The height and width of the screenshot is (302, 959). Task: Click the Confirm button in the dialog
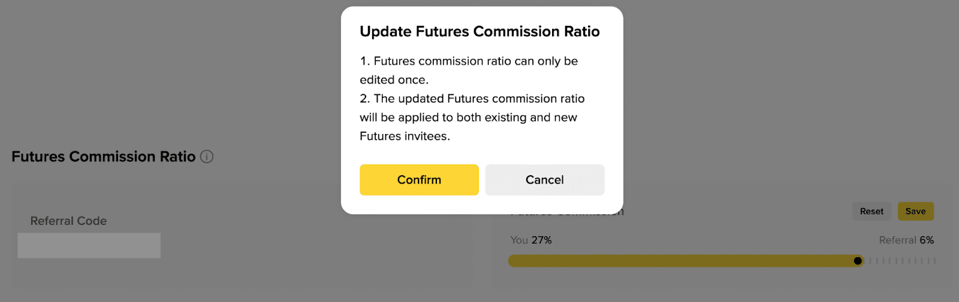pyautogui.click(x=419, y=180)
